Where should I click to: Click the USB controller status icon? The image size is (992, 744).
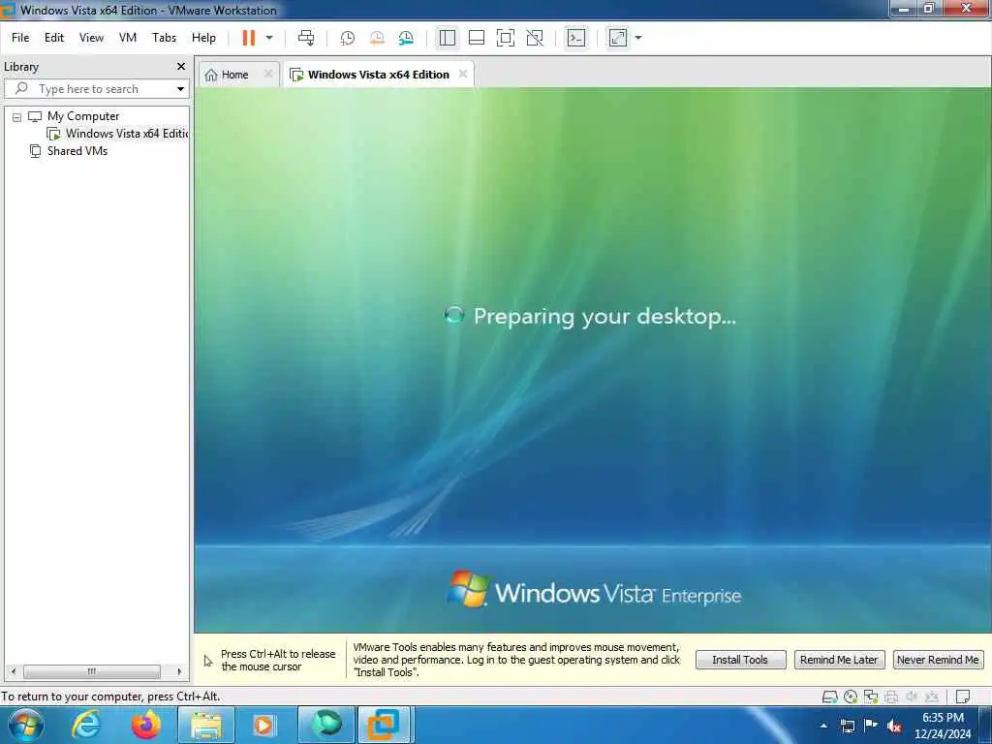coord(932,697)
